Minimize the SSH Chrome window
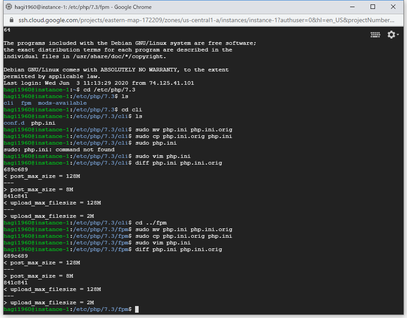407x318 pixels. [x=352, y=7]
